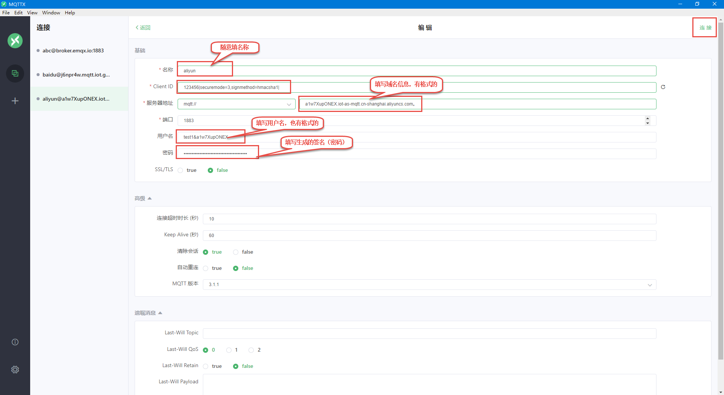
Task: Add a new connection with the plus icon
Action: [15, 101]
